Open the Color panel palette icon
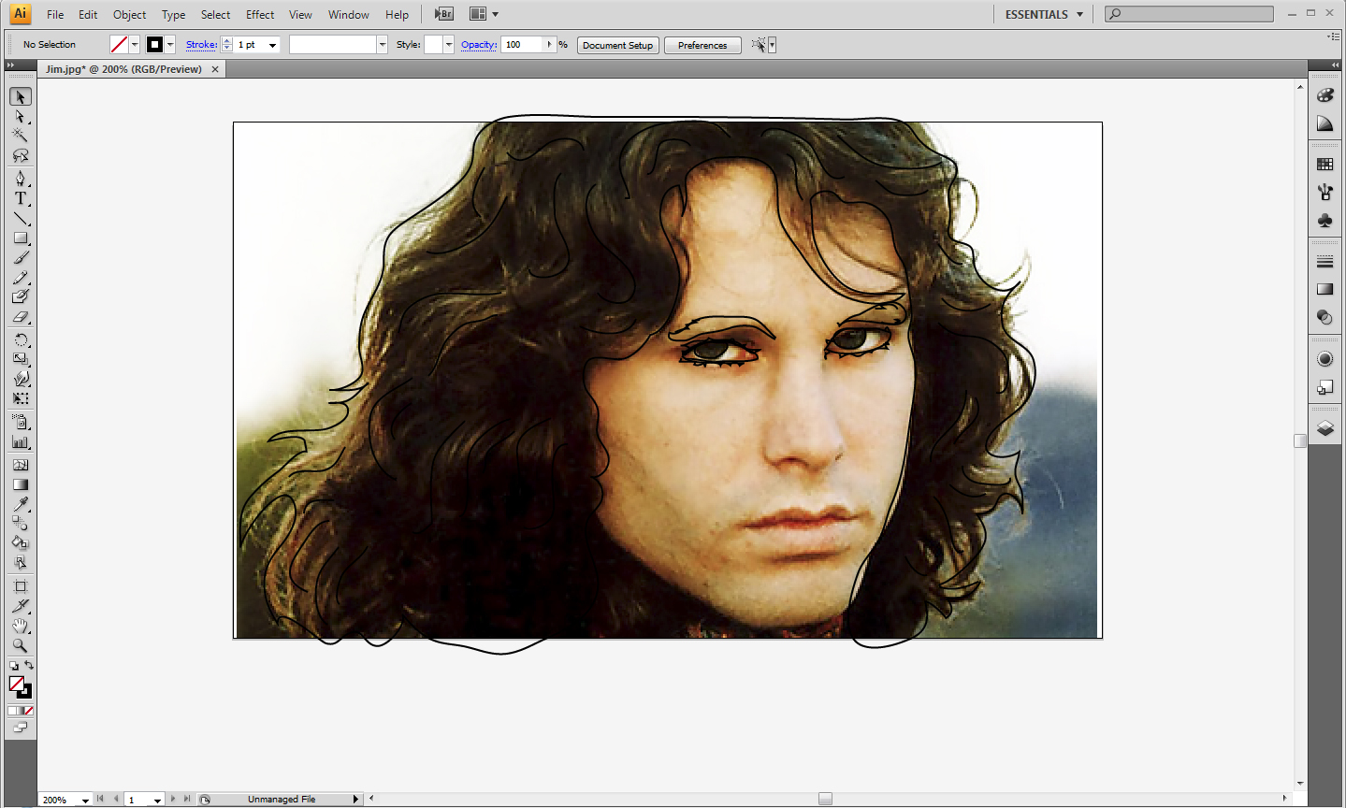1346x808 pixels. click(1324, 95)
